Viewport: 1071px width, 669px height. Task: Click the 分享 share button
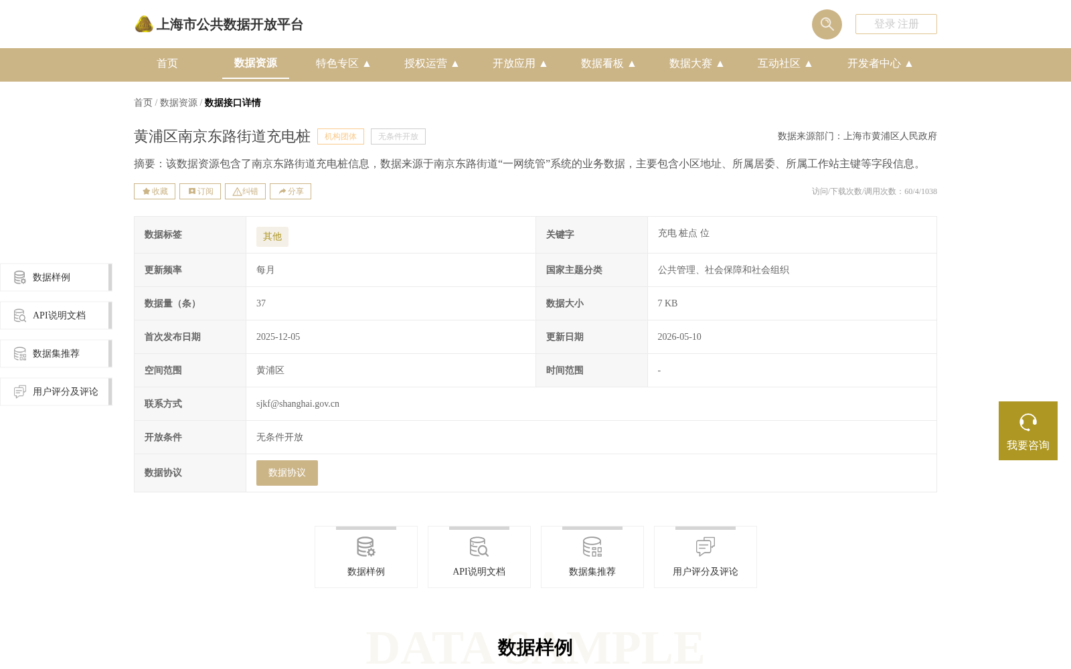click(x=291, y=191)
